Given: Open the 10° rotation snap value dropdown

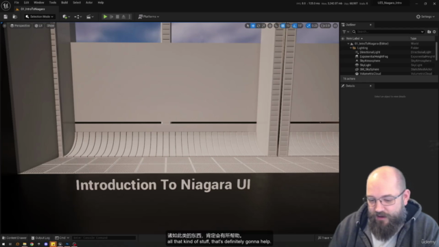Looking at the screenshot, I should pyautogui.click(x=300, y=26).
